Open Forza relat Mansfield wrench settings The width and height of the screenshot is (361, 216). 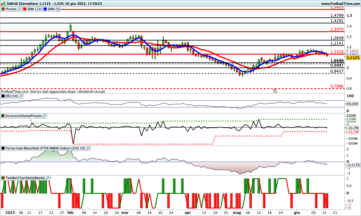pyautogui.click(x=88, y=148)
